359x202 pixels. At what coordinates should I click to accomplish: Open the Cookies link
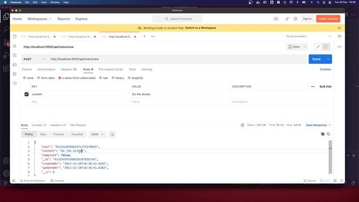[325, 69]
